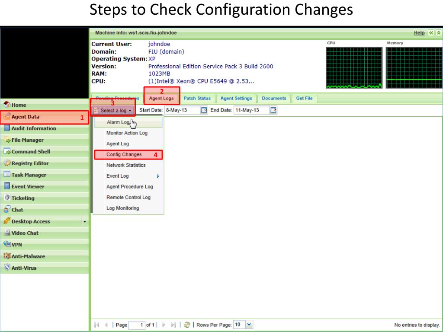Open Anti-Virus section

(44, 268)
